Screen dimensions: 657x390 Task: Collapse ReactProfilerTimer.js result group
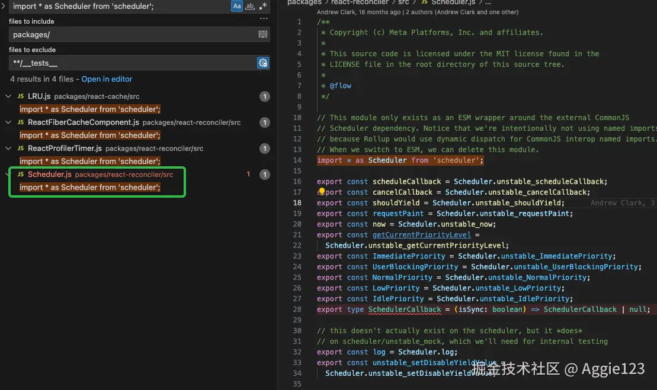[x=8, y=149]
